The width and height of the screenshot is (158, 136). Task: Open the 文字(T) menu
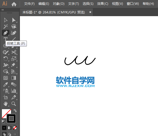click(73, 4)
